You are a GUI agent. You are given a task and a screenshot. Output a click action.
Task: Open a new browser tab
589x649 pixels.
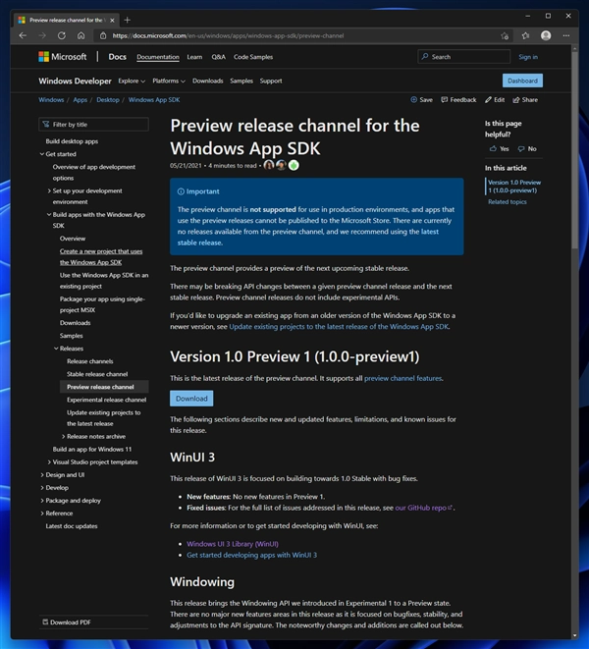pyautogui.click(x=127, y=20)
